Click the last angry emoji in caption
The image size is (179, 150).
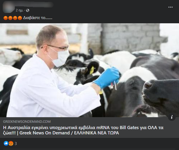[20, 18]
